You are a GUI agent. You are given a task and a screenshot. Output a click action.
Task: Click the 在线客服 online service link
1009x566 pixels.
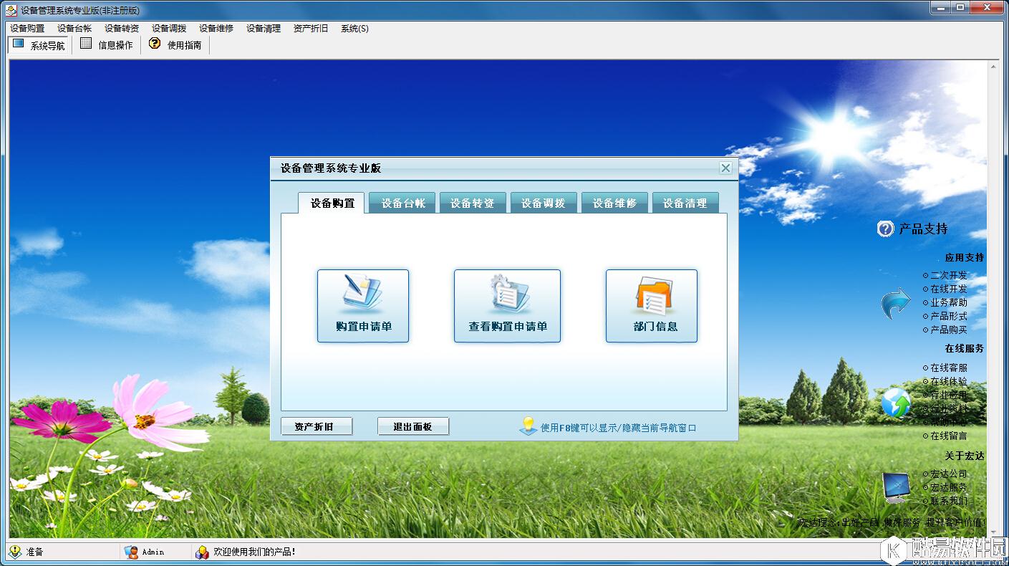[x=948, y=368]
